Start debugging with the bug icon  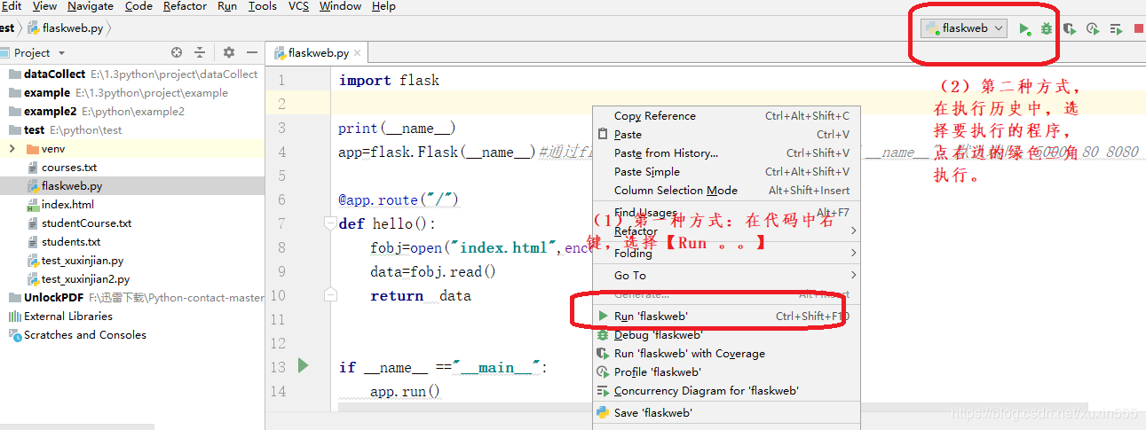1047,28
